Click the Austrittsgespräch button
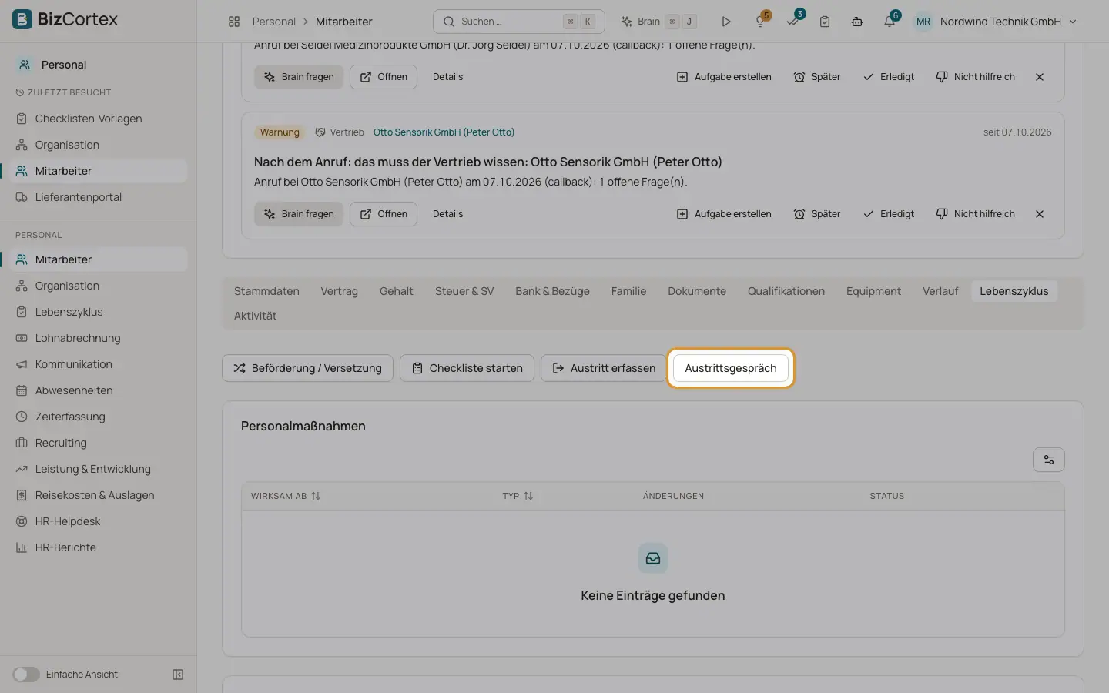This screenshot has height=693, width=1109. tap(730, 368)
